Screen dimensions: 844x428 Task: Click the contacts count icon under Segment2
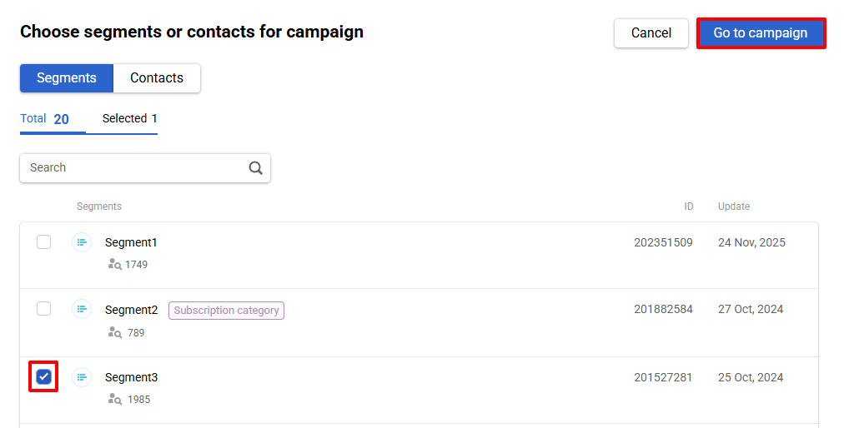pyautogui.click(x=115, y=332)
